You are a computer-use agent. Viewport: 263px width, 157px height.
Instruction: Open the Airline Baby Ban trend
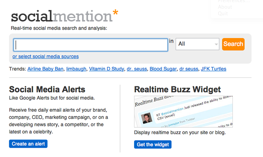tap(45, 69)
